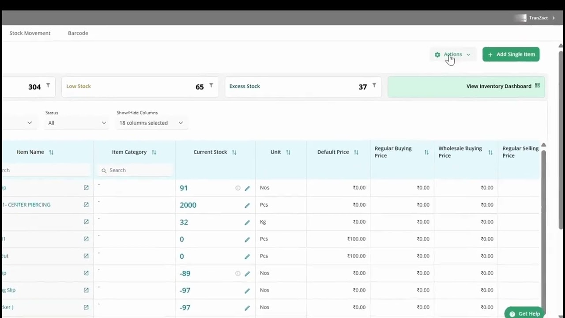The width and height of the screenshot is (565, 318).
Task: Open the Actions dropdown menu
Action: pyautogui.click(x=453, y=54)
